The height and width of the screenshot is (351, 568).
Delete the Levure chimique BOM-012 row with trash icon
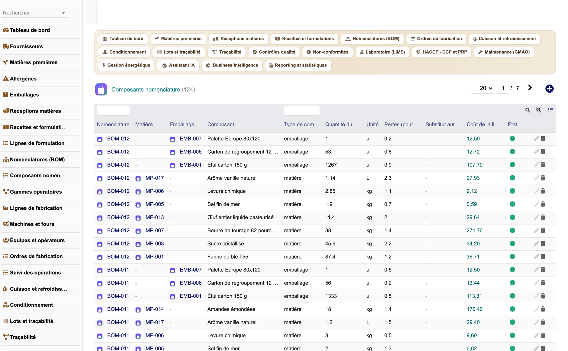(543, 191)
